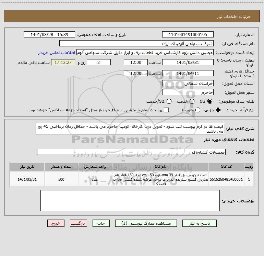Click the price validity time field 12:00

tap(136, 73)
